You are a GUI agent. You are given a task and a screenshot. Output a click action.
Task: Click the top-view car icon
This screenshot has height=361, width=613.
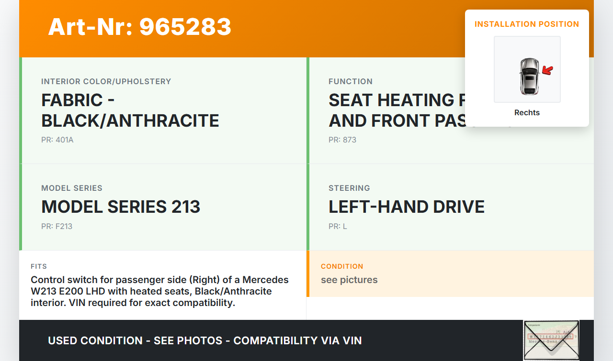pos(529,76)
